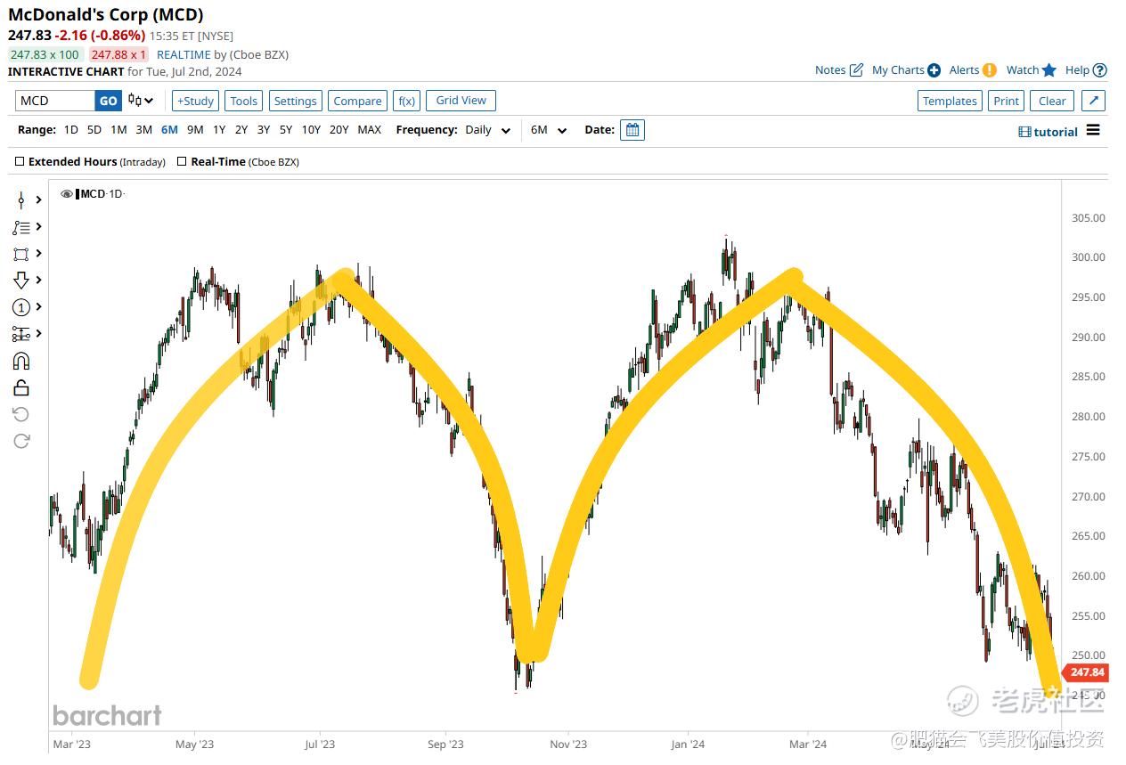Click the redo arrow icon
Viewport: 1126px width, 765px height.
click(21, 441)
